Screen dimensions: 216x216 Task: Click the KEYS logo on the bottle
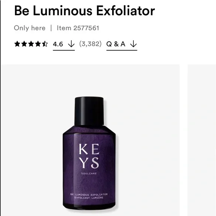89,156
